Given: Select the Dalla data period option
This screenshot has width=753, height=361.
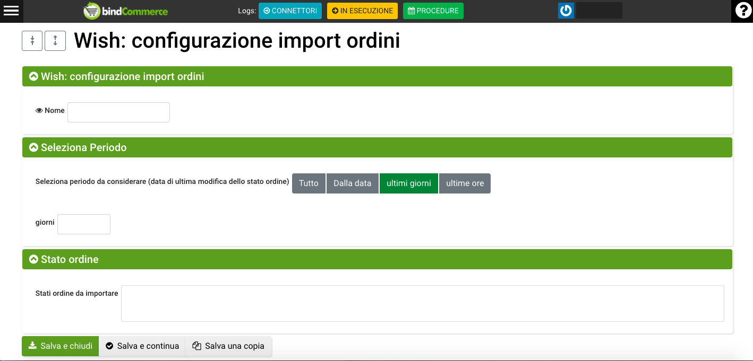Looking at the screenshot, I should [x=352, y=183].
